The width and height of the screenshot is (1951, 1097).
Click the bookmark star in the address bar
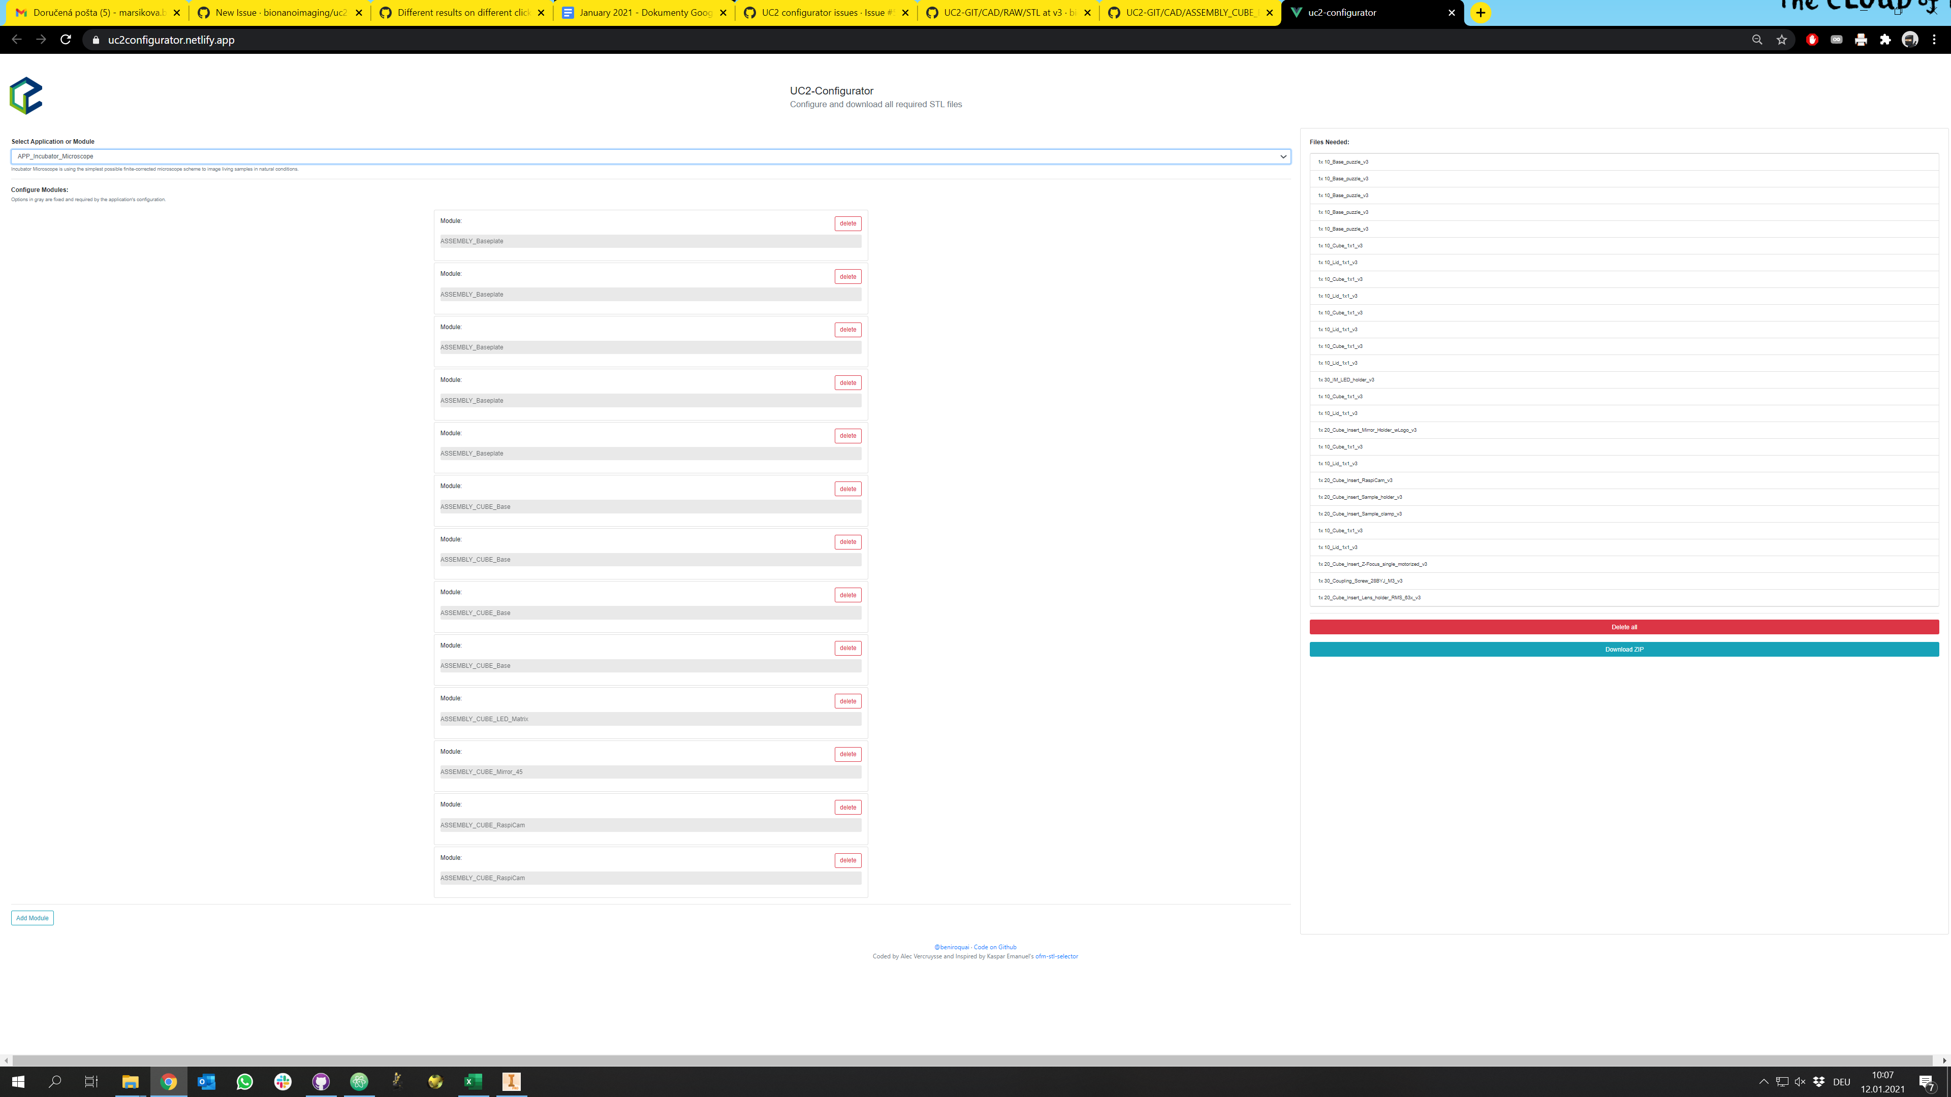[1782, 40]
